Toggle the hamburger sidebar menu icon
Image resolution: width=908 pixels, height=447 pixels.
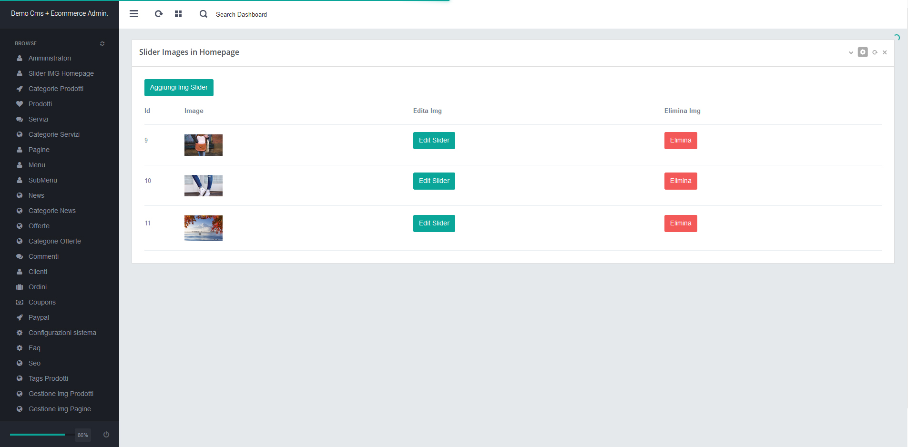(x=134, y=14)
